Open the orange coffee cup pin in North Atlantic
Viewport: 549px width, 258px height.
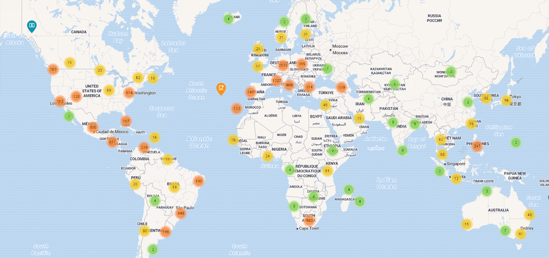coord(221,88)
